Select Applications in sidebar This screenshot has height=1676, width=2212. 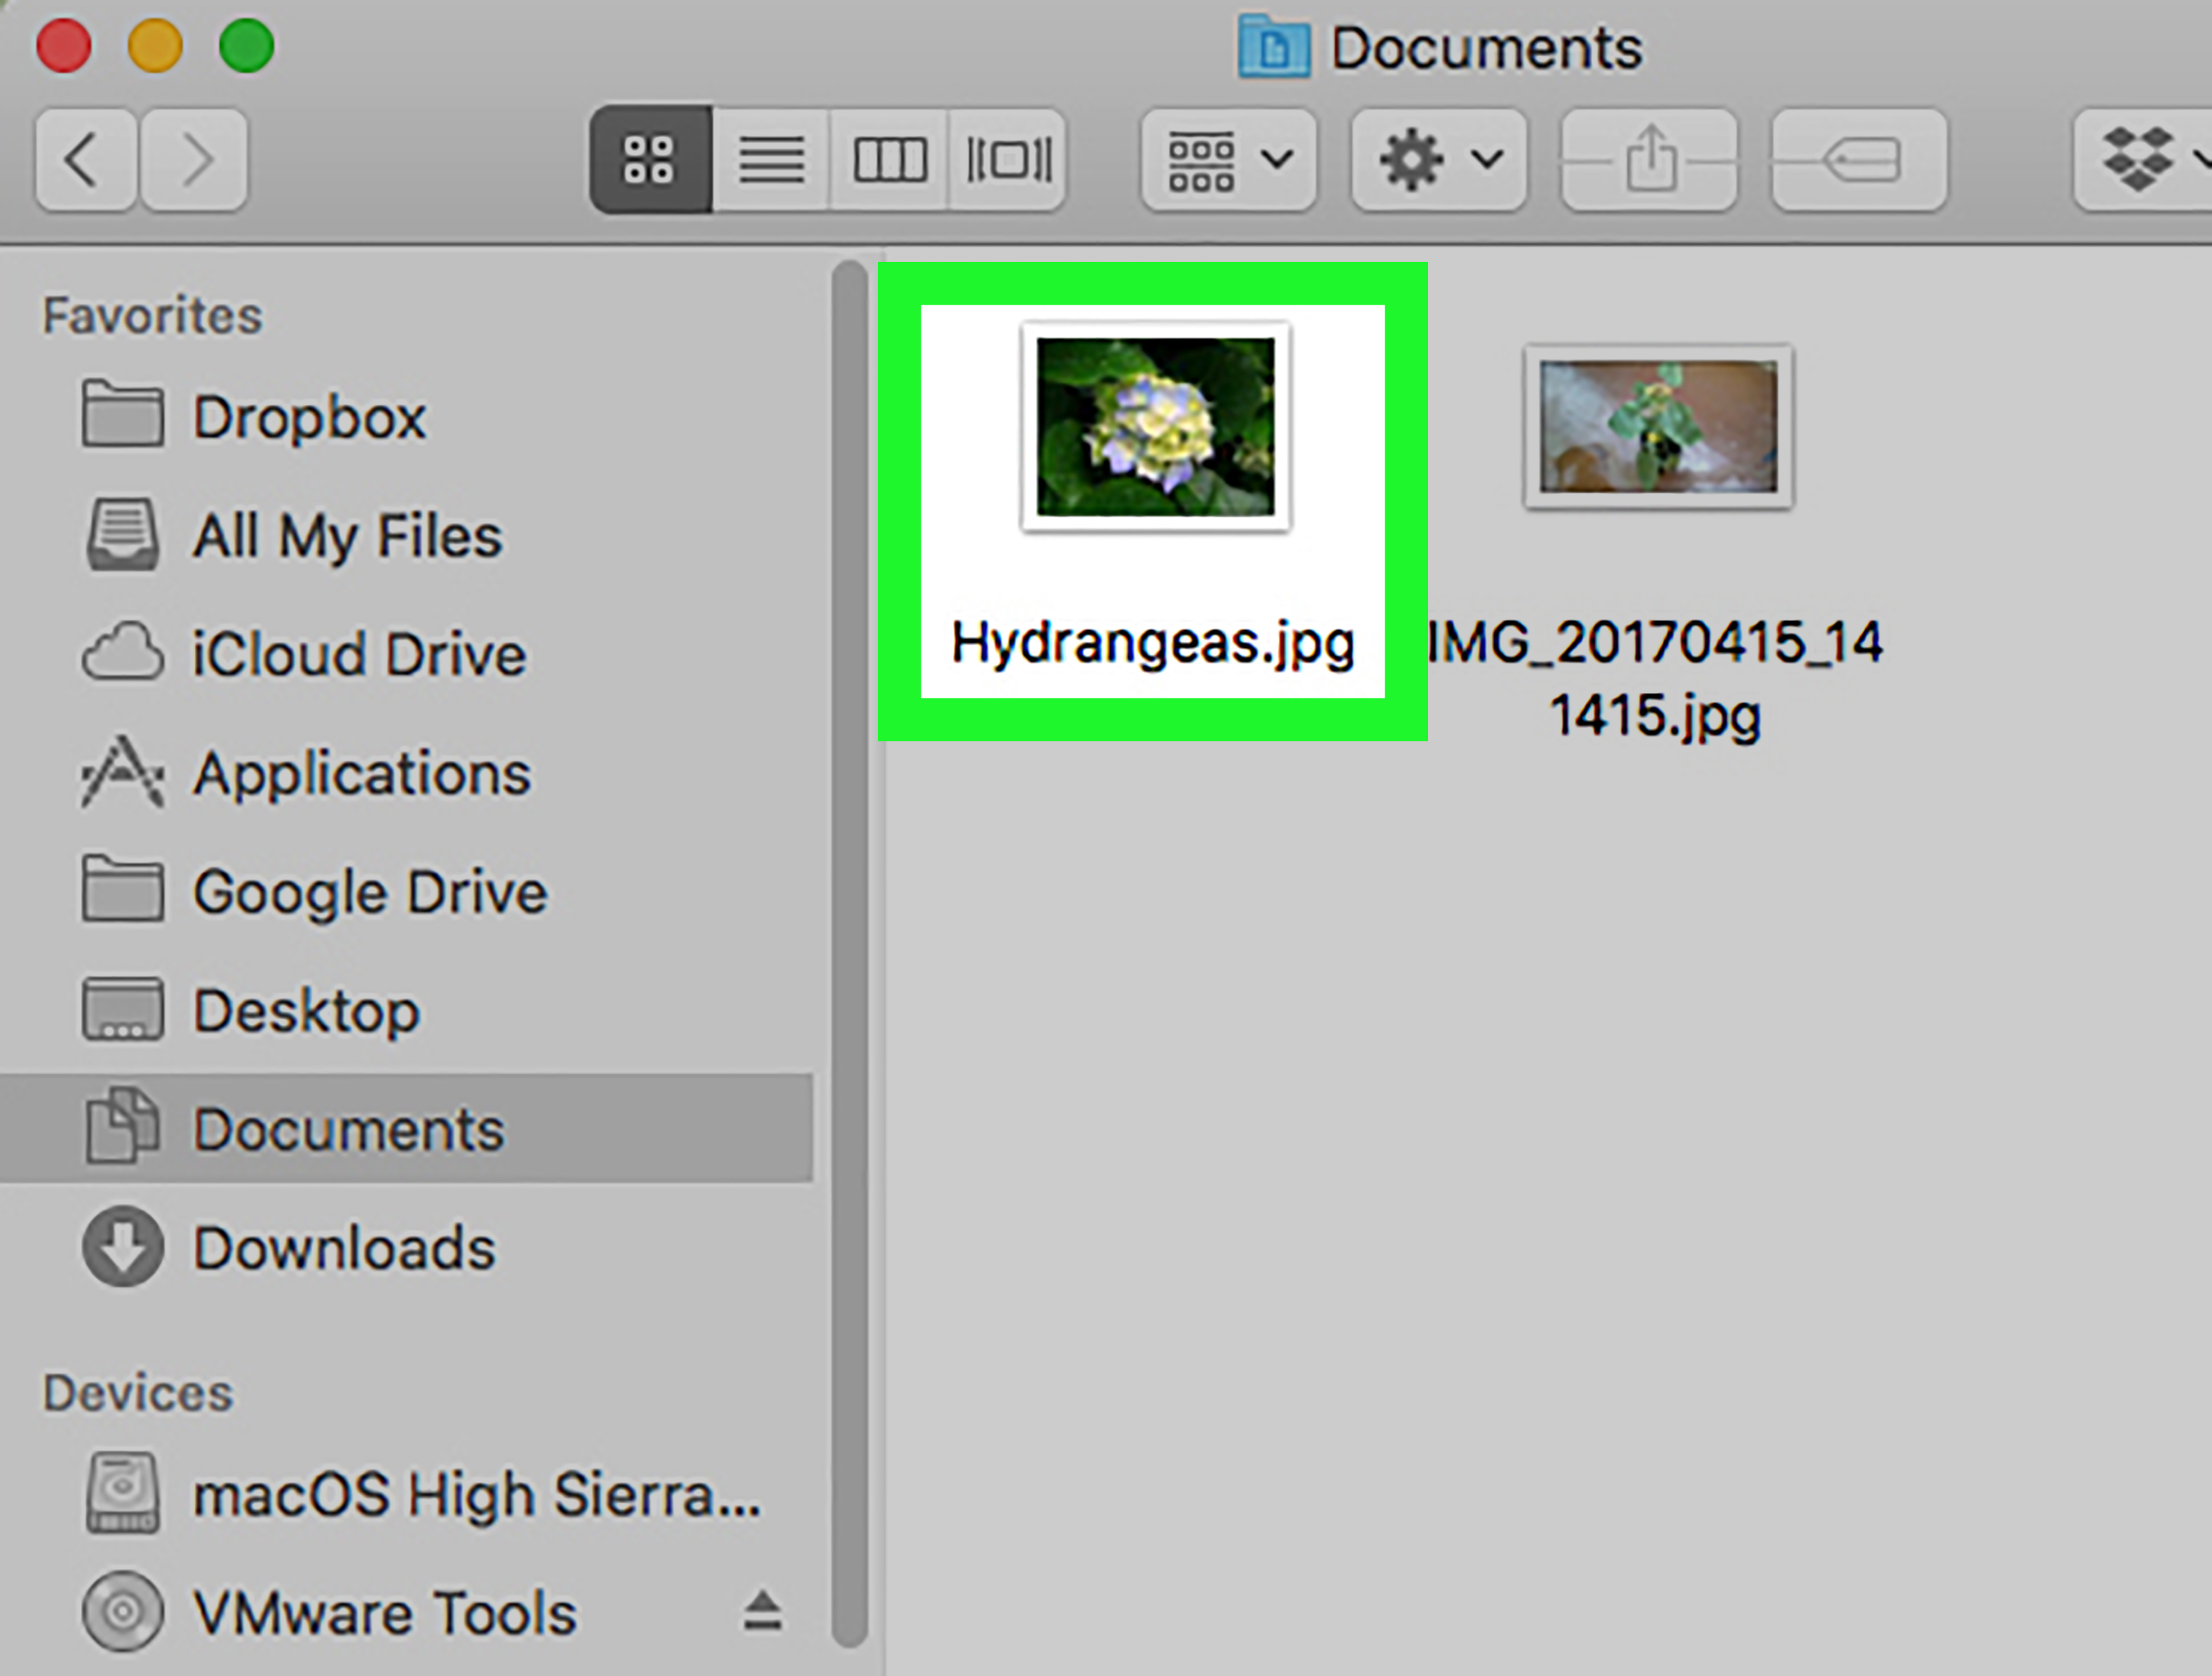click(x=310, y=771)
